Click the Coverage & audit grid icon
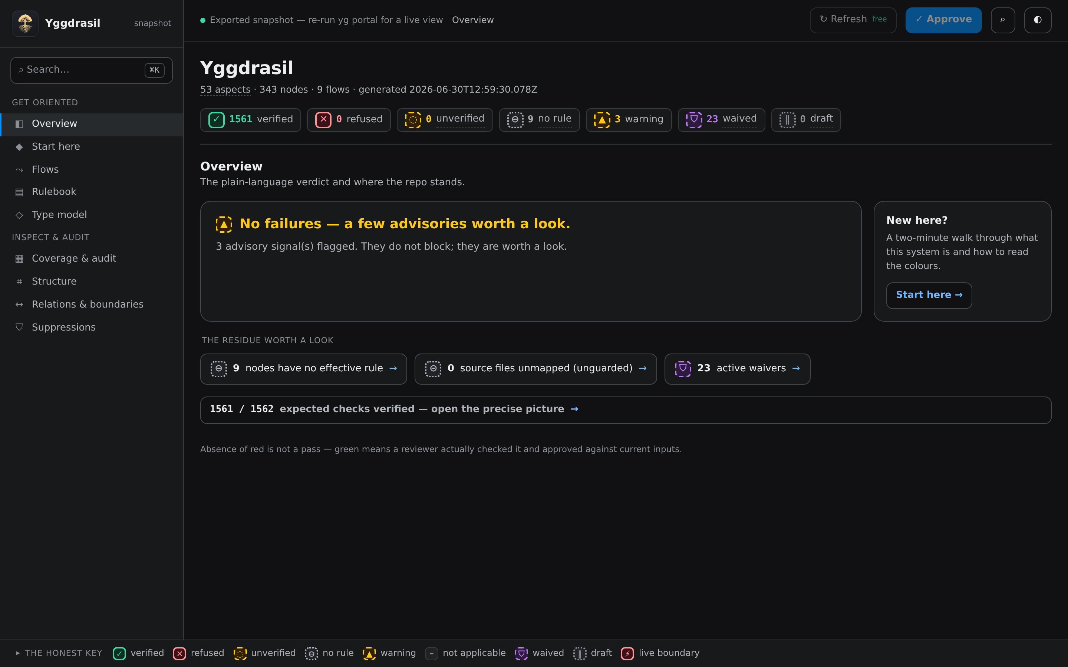 [19, 259]
